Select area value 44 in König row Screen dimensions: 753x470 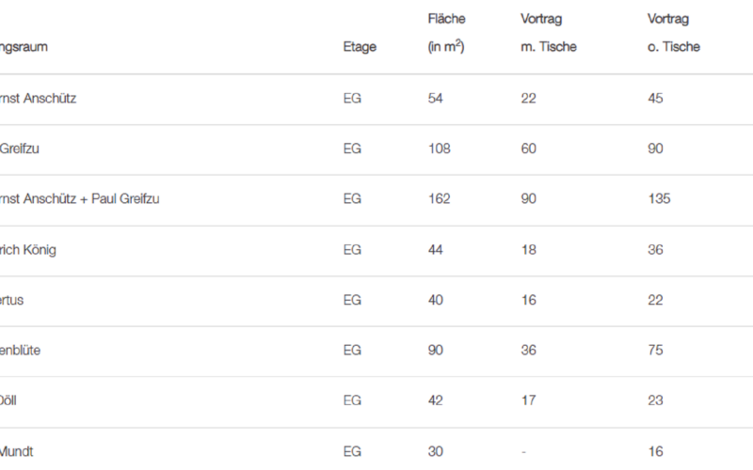436,250
